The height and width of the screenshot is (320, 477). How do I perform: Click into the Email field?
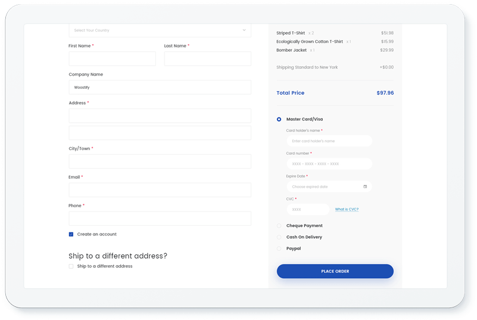click(160, 190)
